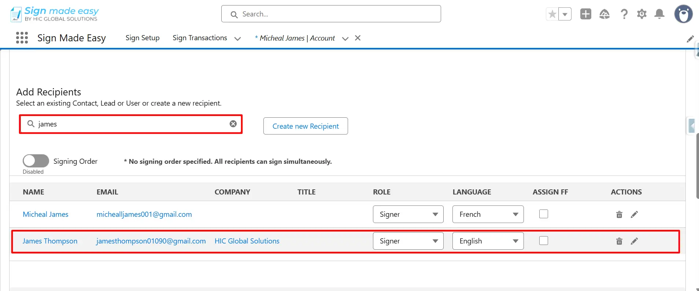Enable the Signing Order toggle
699x291 pixels.
[36, 161]
